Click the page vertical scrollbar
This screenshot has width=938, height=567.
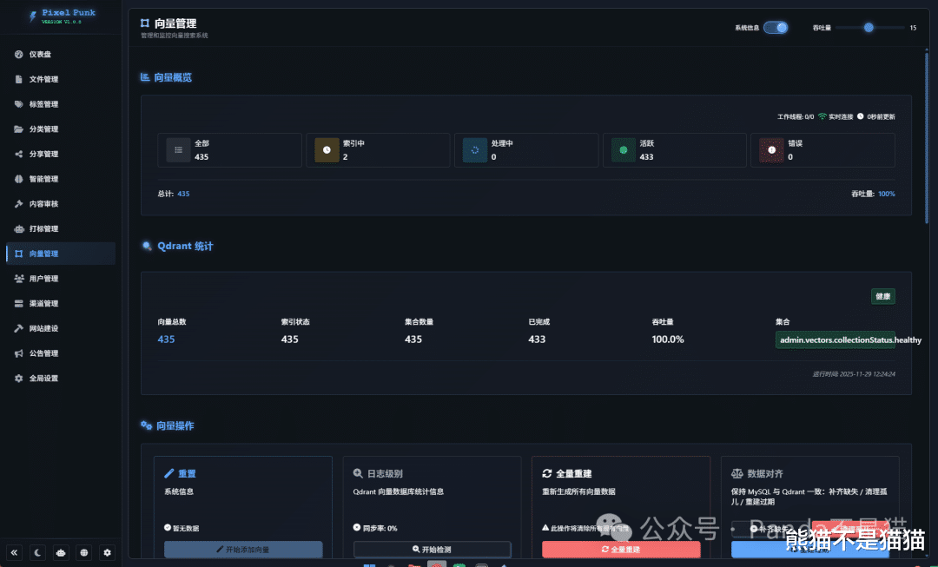[927, 137]
